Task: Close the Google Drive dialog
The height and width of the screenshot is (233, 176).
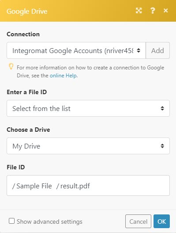Action: [165, 11]
